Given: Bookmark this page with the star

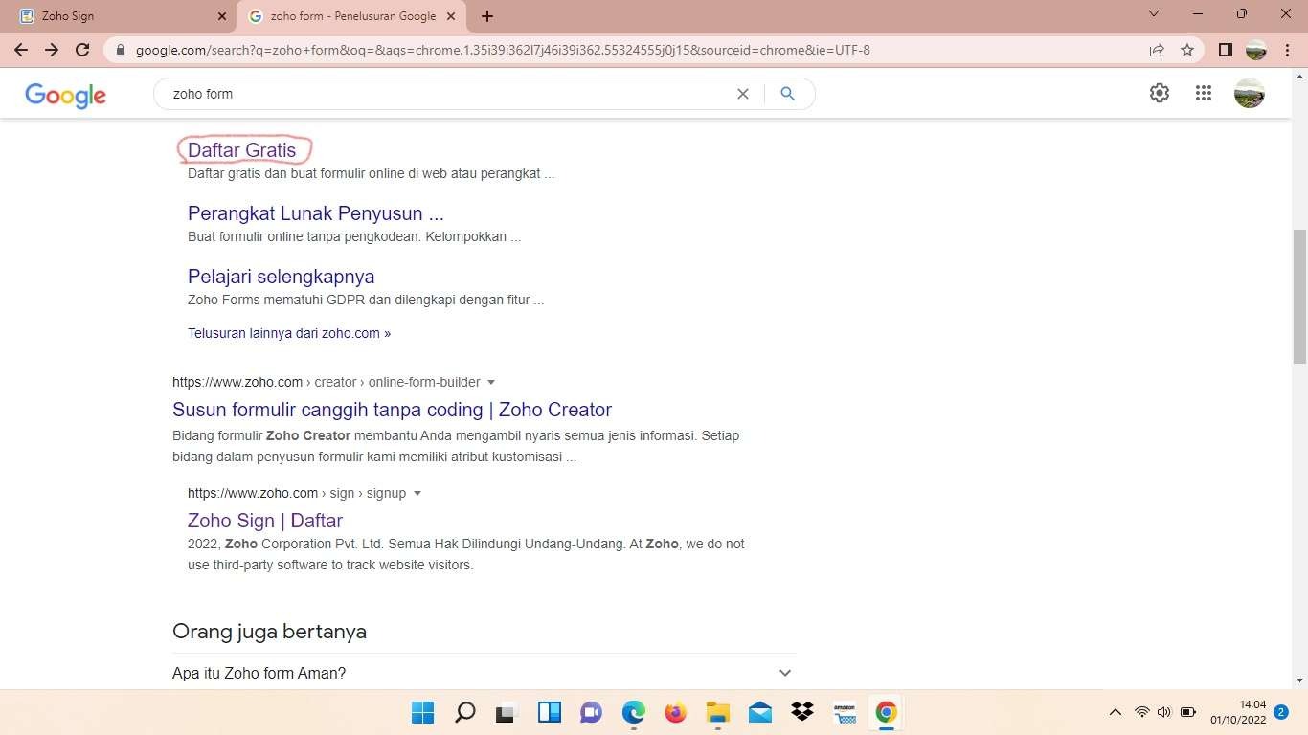Looking at the screenshot, I should pyautogui.click(x=1187, y=50).
